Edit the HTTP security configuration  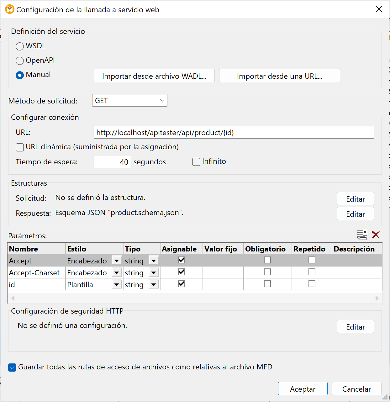tap(355, 327)
